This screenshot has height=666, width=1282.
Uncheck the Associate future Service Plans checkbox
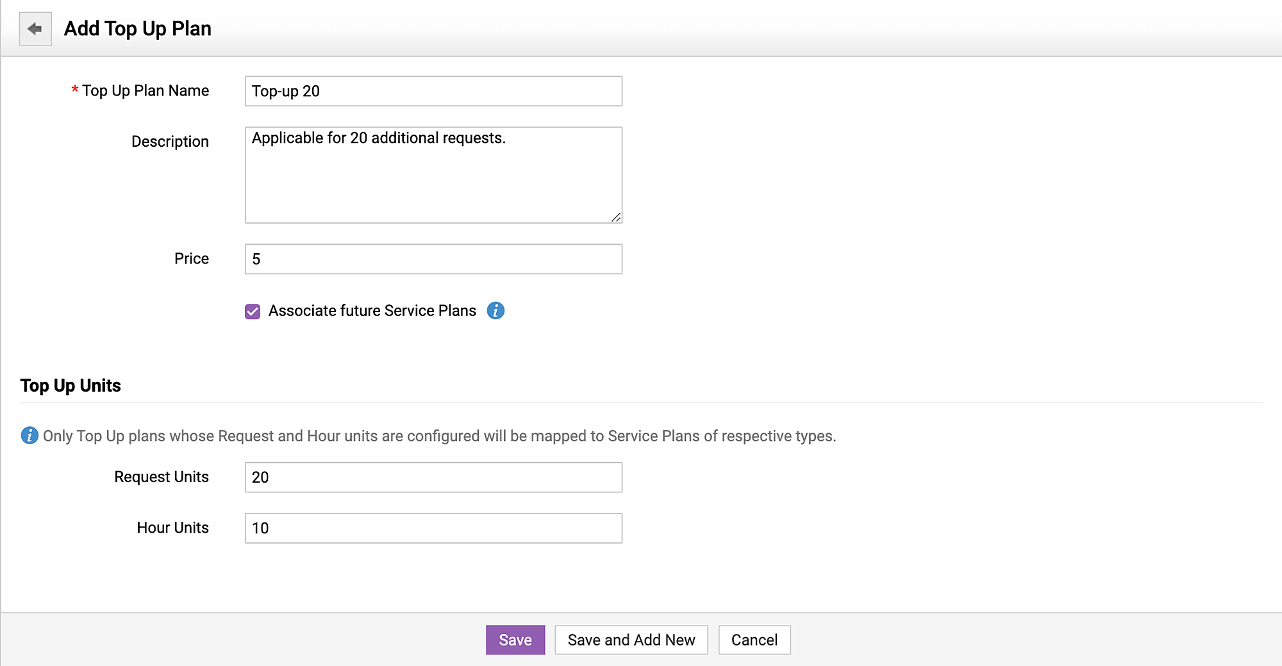253,312
